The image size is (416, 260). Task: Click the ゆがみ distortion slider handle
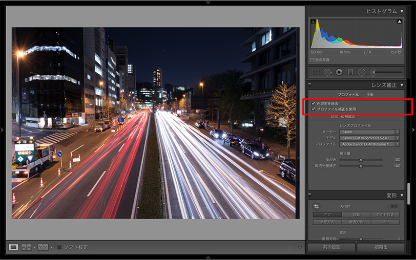(x=361, y=160)
